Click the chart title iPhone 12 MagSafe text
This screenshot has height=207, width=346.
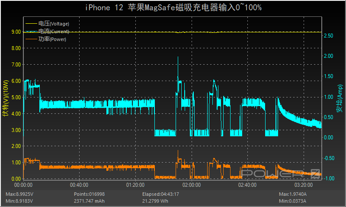173,7
